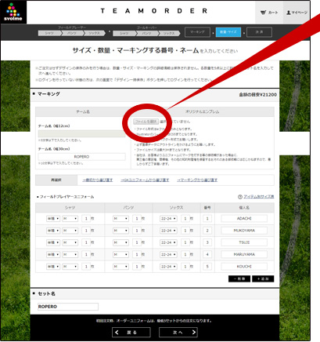Go to the マーキング step in progress bar

[x=197, y=32]
